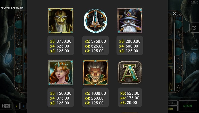
Task: Click the grey-haired mage with glasses symbol
Action: coord(95,73)
